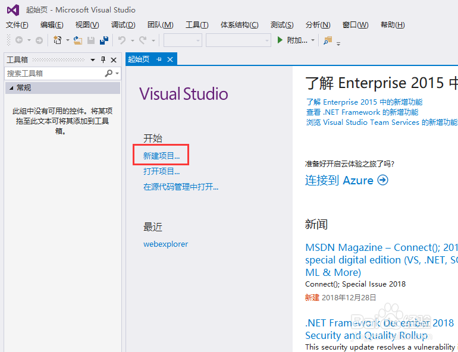Screen dimensions: 458x352
Task: Click the Save icon in toolbar
Action: pyautogui.click(x=91, y=40)
